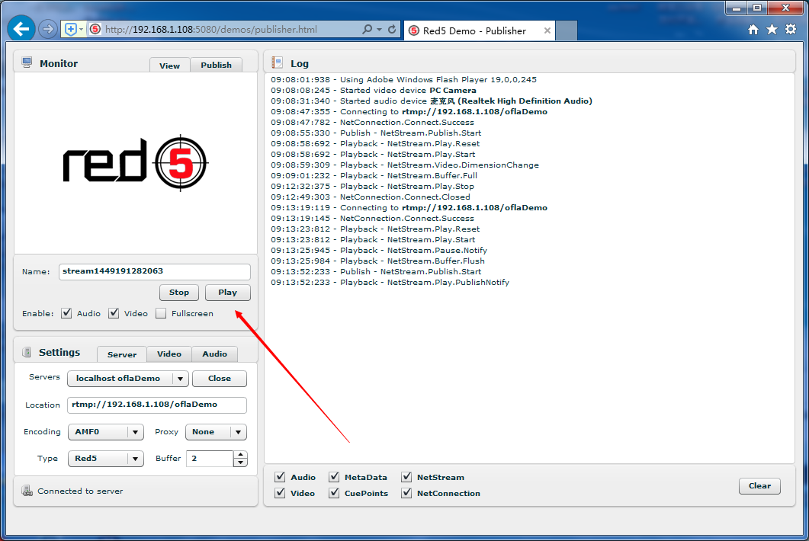
Task: Switch to the Monitor Publish tab
Action: click(x=217, y=65)
